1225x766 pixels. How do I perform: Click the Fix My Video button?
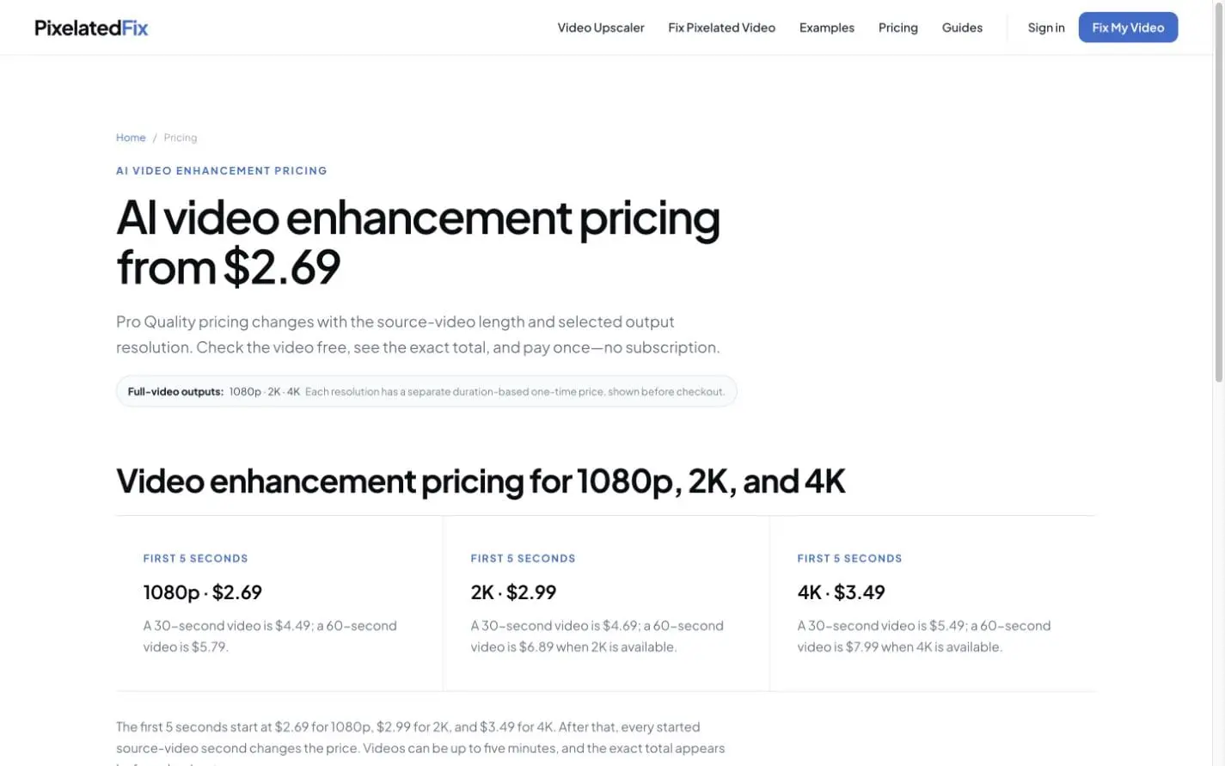(1128, 28)
